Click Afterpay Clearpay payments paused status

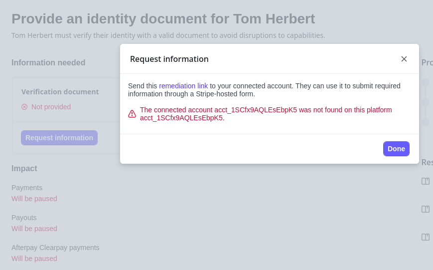point(34,259)
